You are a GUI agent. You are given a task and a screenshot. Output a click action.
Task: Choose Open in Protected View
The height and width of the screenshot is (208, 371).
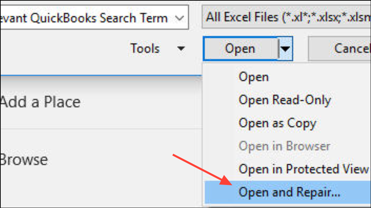[303, 169]
